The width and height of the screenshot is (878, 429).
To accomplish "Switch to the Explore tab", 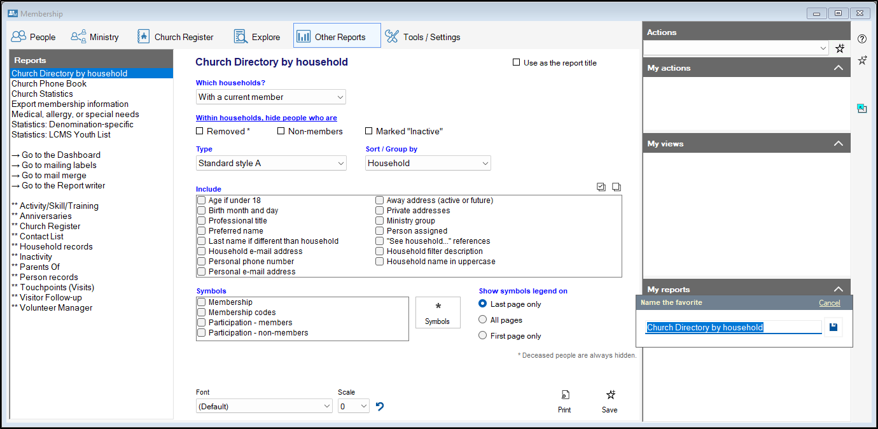I will click(x=257, y=37).
